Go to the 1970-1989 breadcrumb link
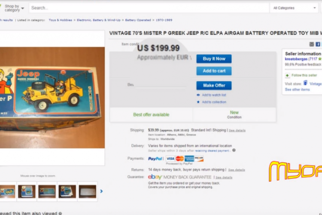Image resolution: width=322 pixels, height=215 pixels. pyautogui.click(x=164, y=20)
